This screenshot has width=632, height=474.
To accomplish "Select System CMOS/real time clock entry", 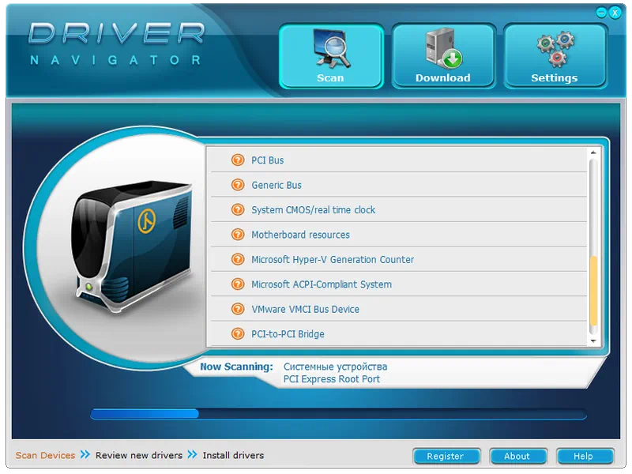I will point(313,210).
